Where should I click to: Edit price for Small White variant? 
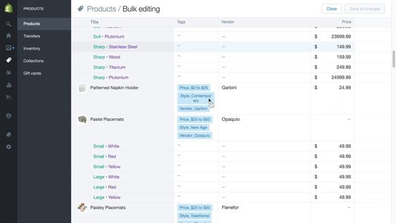333,146
